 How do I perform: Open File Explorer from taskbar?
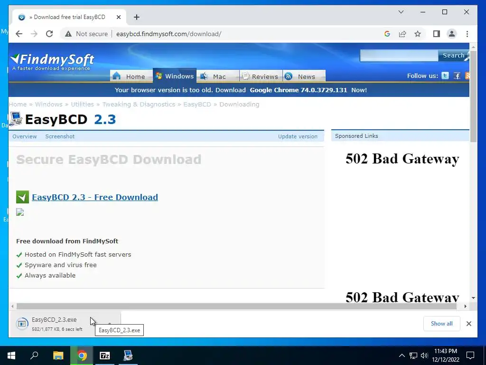point(58,355)
